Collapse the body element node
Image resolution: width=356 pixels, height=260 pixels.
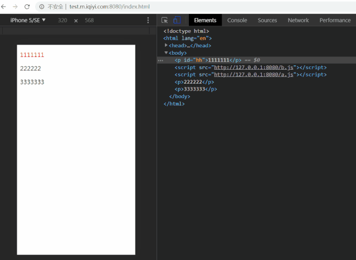pyautogui.click(x=166, y=52)
